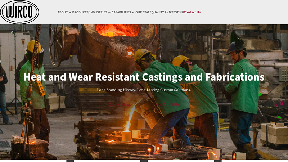
Task: Click the first white card at bottom left
Action: click(33, 161)
